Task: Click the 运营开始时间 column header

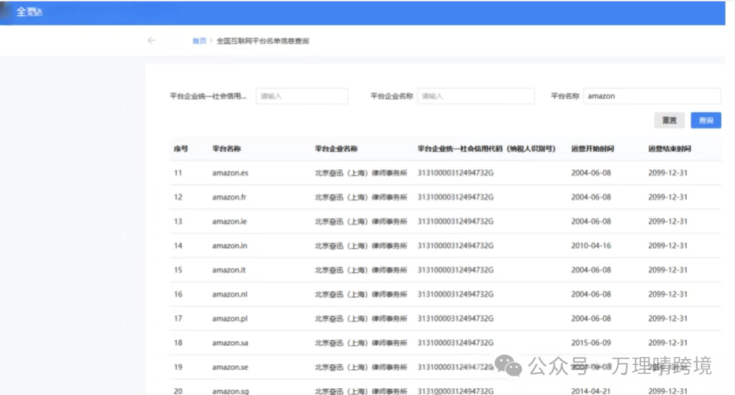Action: tap(593, 149)
